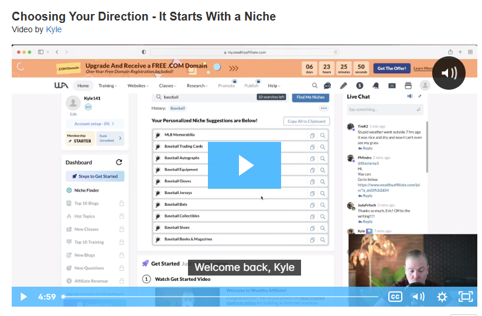Click the round black speaker overlay button

(449, 73)
